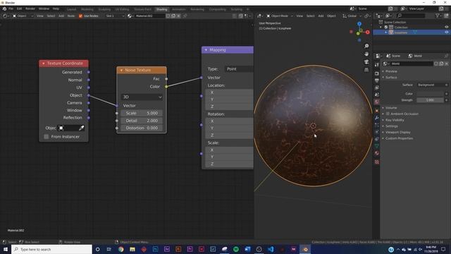Viewport: 451px width, 254px height.
Task: Open the Object Mode dropdown in viewport
Action: (x=279, y=16)
